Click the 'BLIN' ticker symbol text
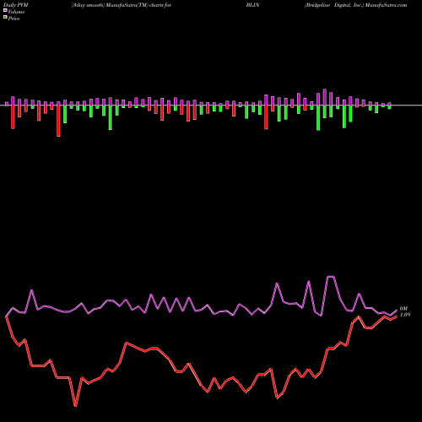Viewport: 422px width, 422px height. (252, 5)
